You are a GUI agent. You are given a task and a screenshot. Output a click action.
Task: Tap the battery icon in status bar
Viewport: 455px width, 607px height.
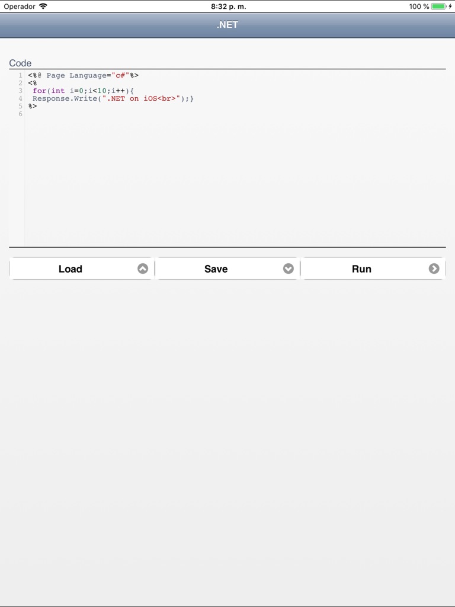438,7
